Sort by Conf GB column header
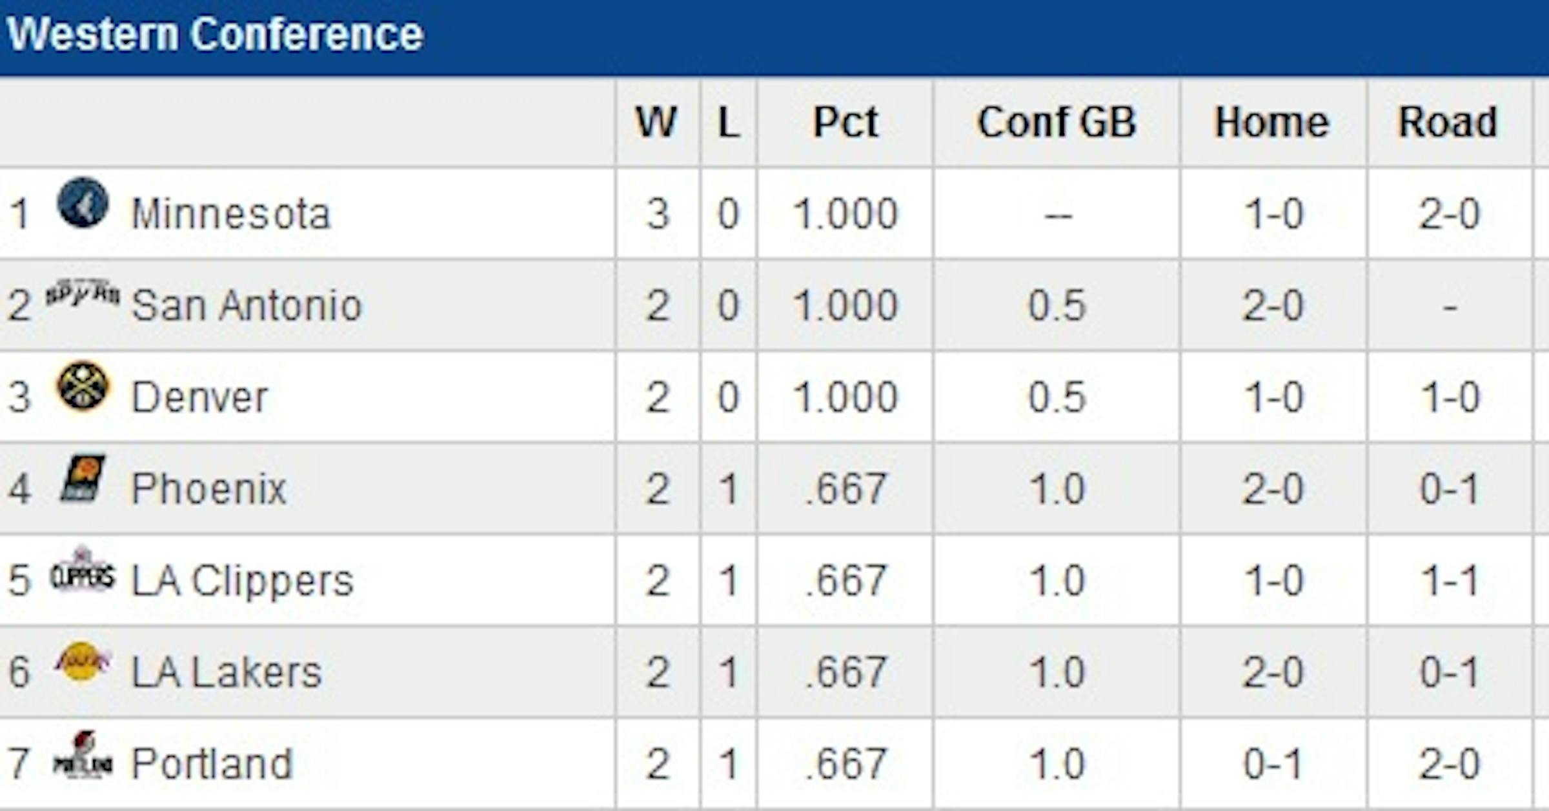 click(x=1057, y=122)
